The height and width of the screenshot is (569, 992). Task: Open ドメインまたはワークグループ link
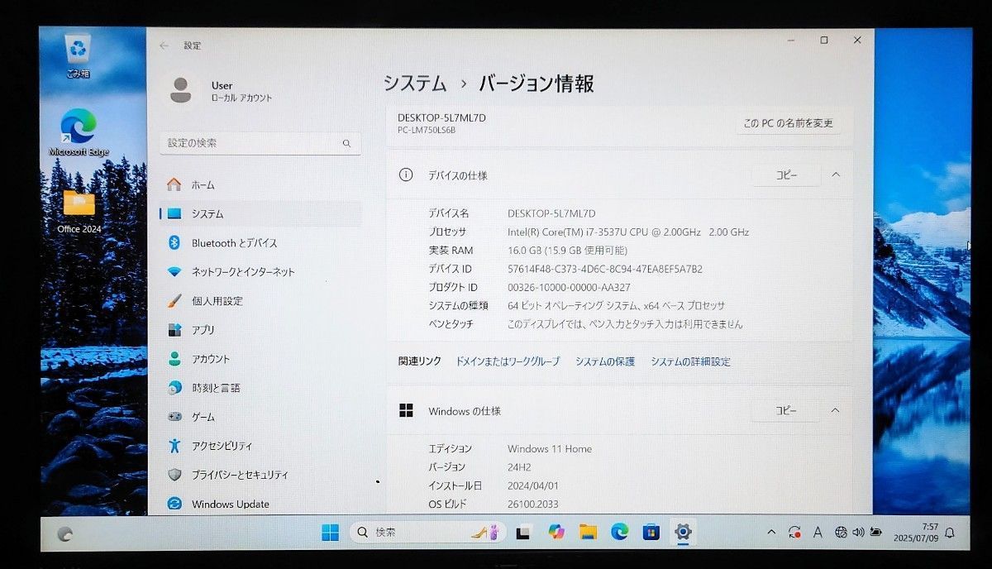tap(508, 361)
